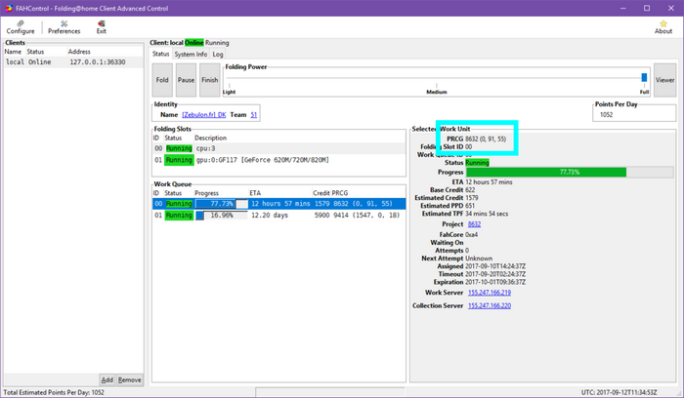Viewport: 684px width, 398px height.
Task: Click the ETA 12 hours 57 mins value
Action: [489, 182]
